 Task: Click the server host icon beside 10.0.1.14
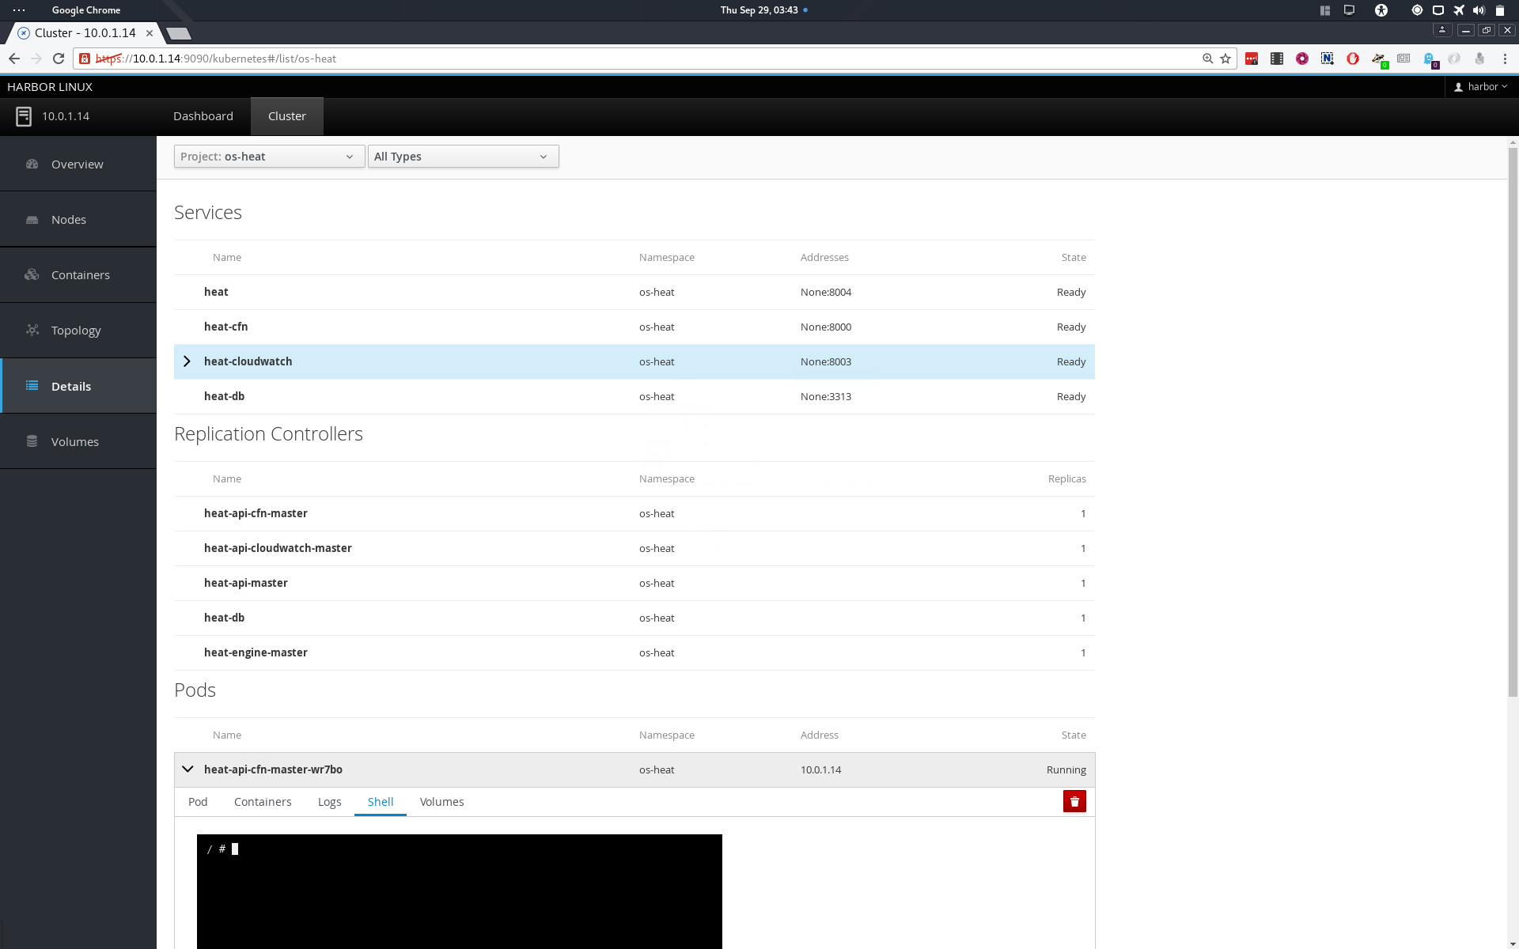pos(24,116)
